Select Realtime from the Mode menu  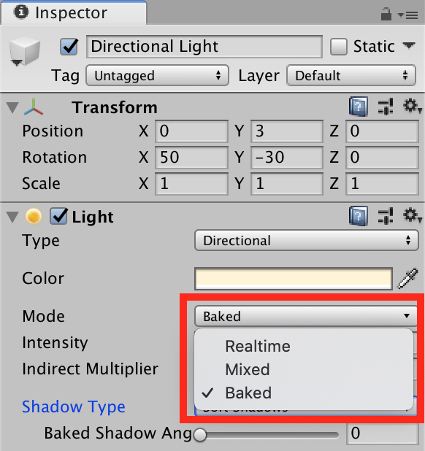tap(304, 346)
